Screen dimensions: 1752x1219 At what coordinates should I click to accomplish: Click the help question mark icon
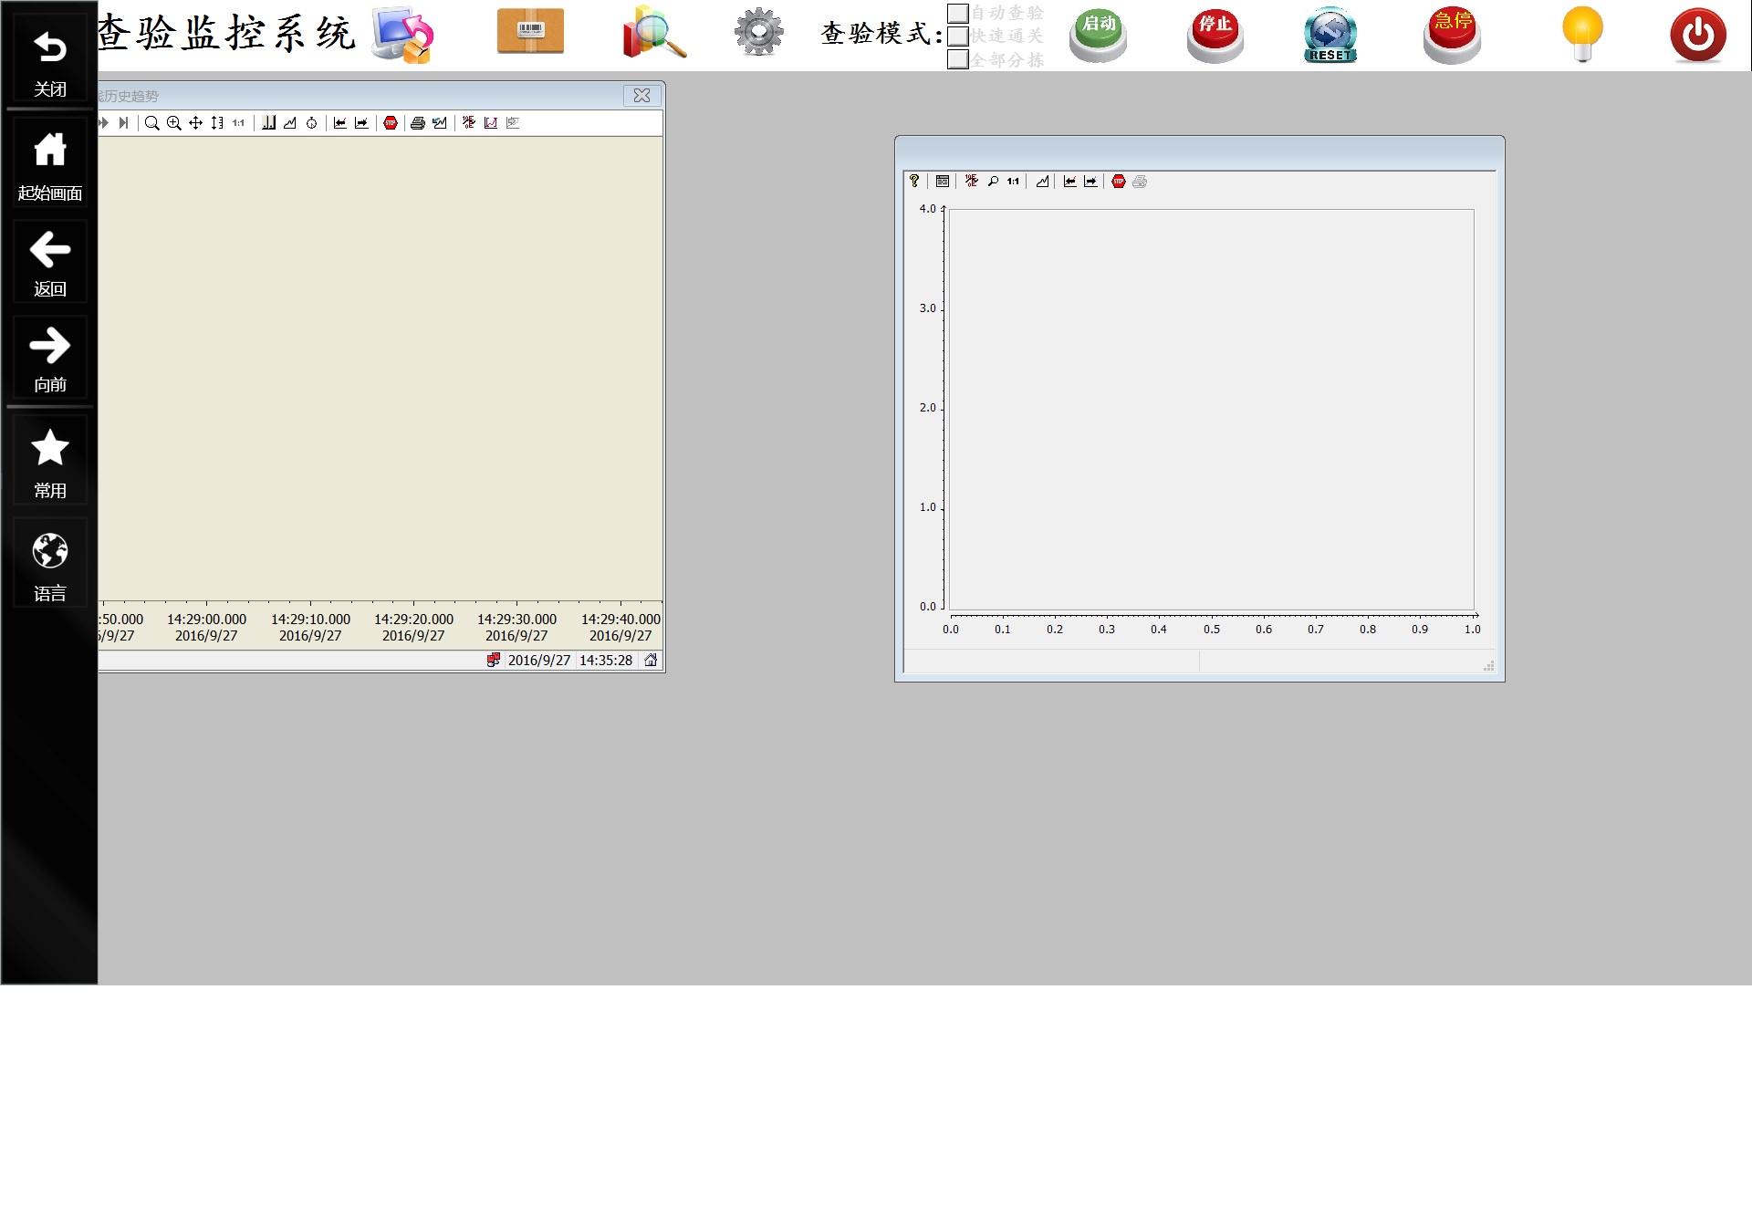pos(914,181)
